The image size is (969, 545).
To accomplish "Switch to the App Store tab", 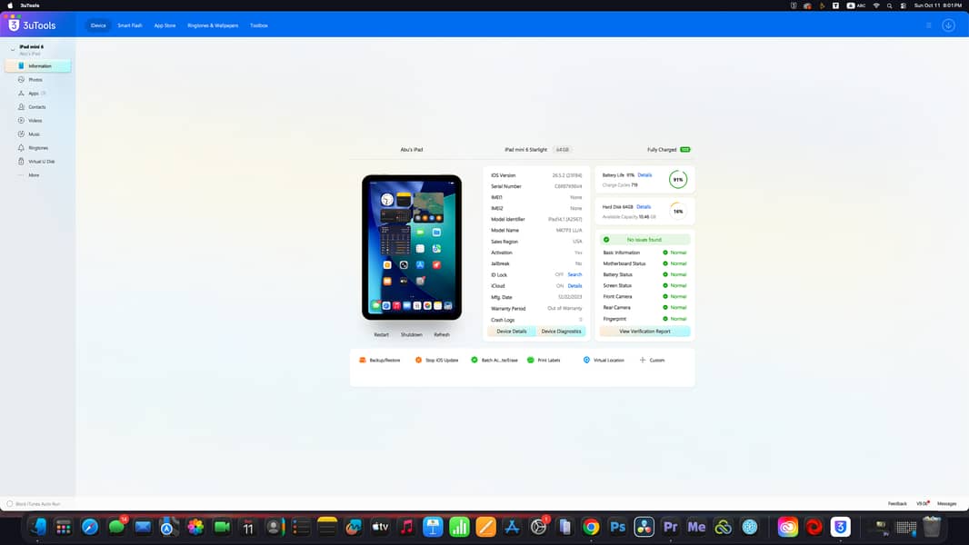I will [x=165, y=25].
